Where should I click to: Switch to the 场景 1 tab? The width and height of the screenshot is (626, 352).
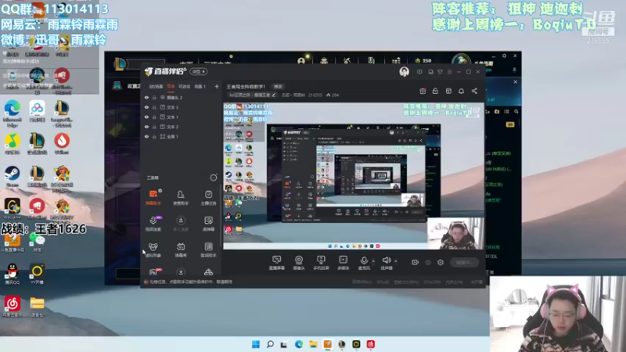200,86
